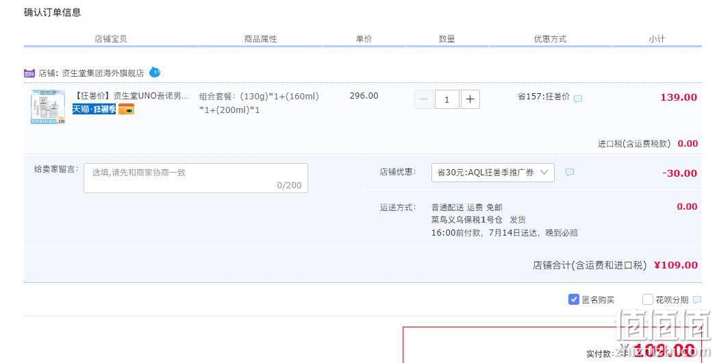The height and width of the screenshot is (363, 717).
Task: Click the 16:00前付款 delivery promise text
Action: pos(505,233)
